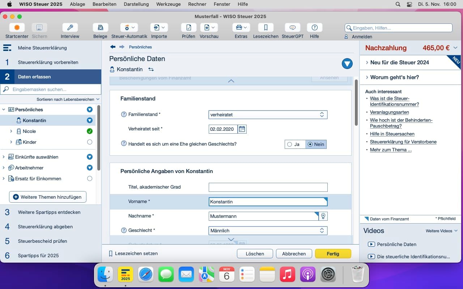463x289 pixels.
Task: Expand Einkünfte auswählen section
Action: coord(4,157)
